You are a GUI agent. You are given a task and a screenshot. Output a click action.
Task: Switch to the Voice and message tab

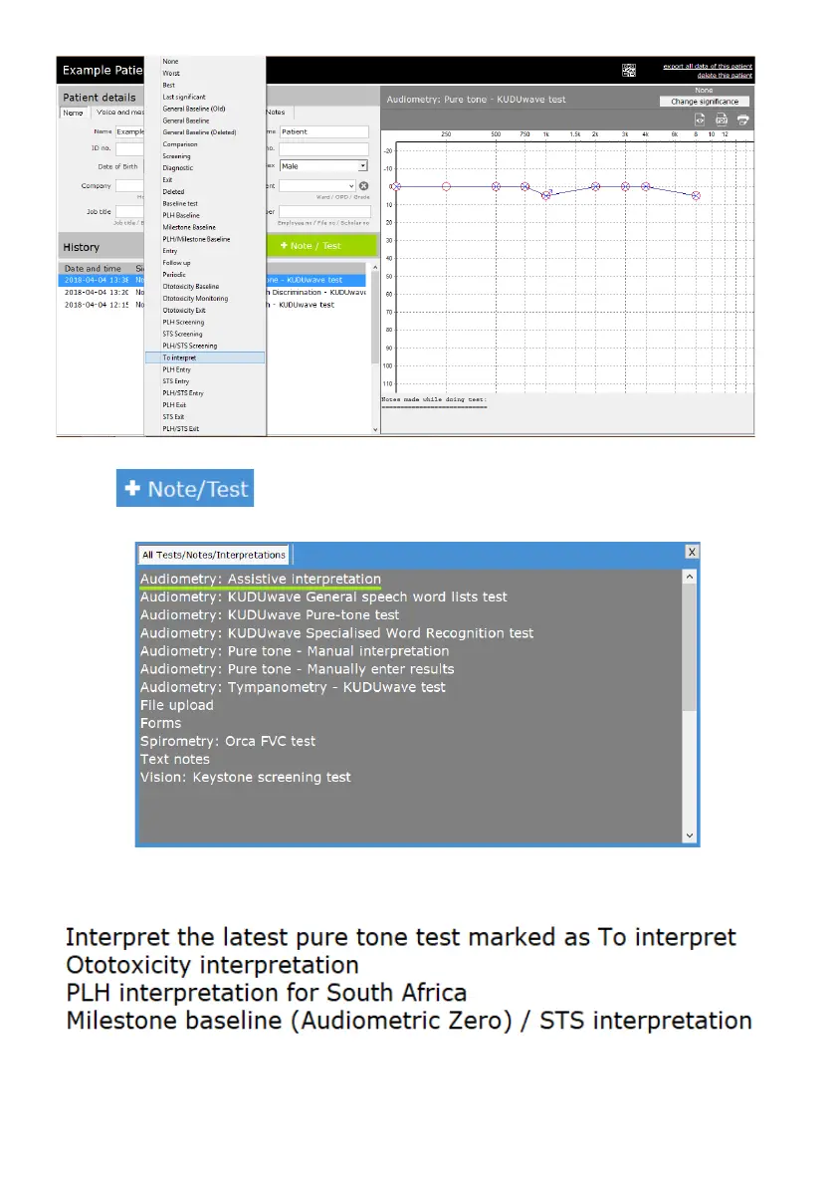[x=119, y=113]
